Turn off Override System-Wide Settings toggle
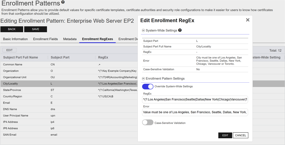Screen dimensions: 285x145 [148, 86]
